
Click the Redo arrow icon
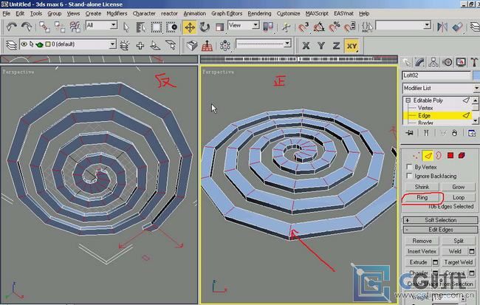[27, 27]
